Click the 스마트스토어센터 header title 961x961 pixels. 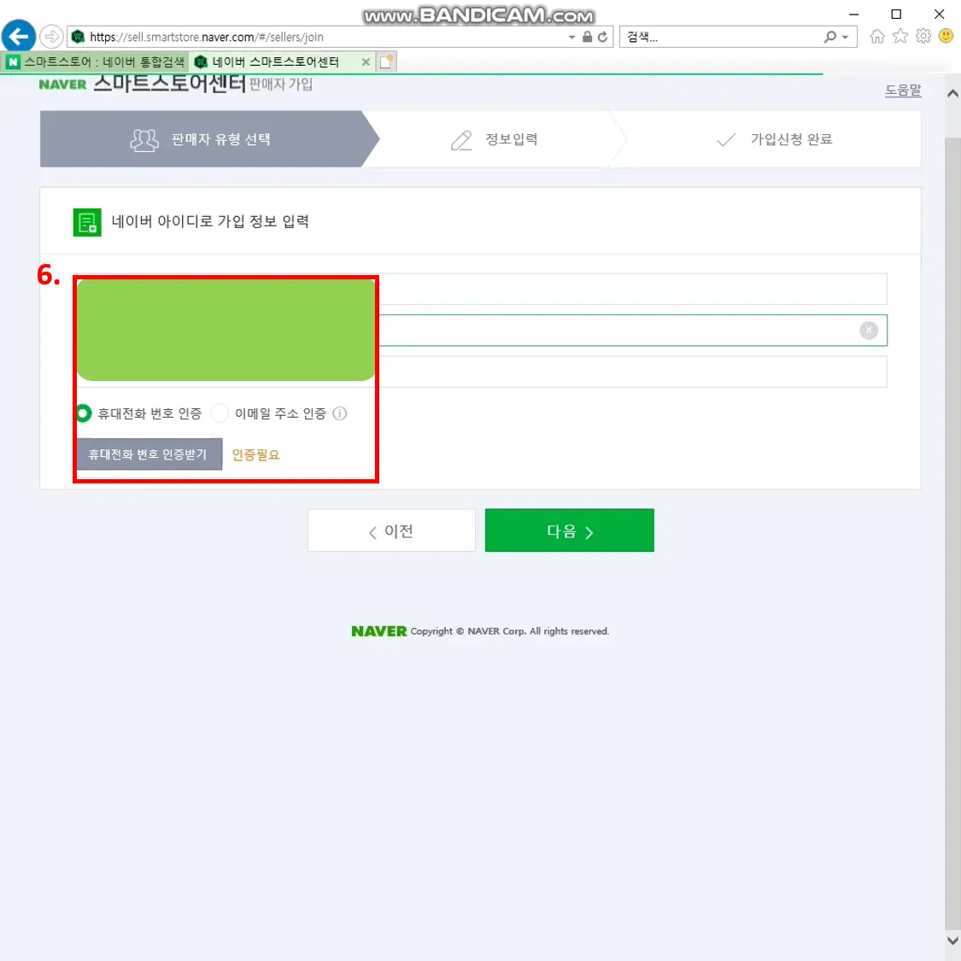(x=169, y=83)
